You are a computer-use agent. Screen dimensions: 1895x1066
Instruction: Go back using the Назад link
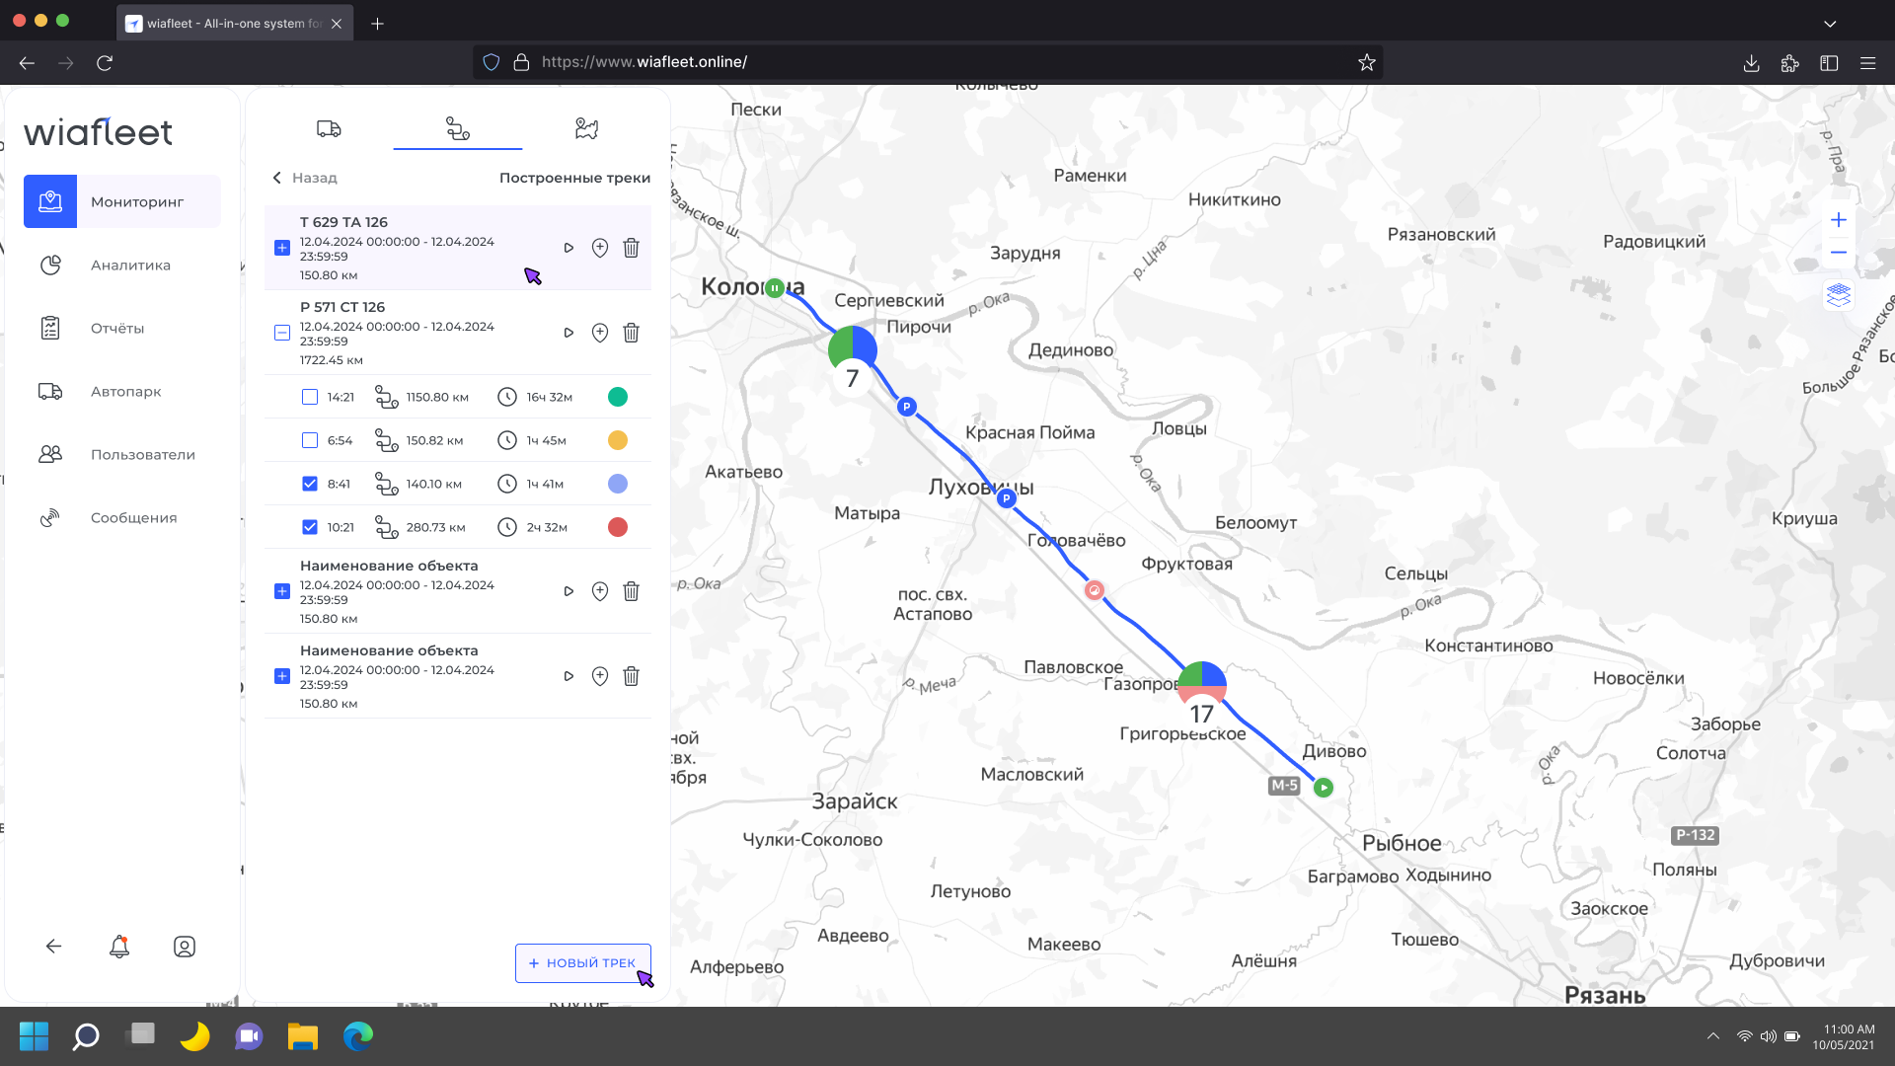(305, 179)
